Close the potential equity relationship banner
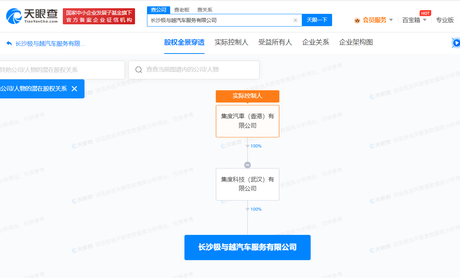This screenshot has width=460, height=278. [74, 89]
